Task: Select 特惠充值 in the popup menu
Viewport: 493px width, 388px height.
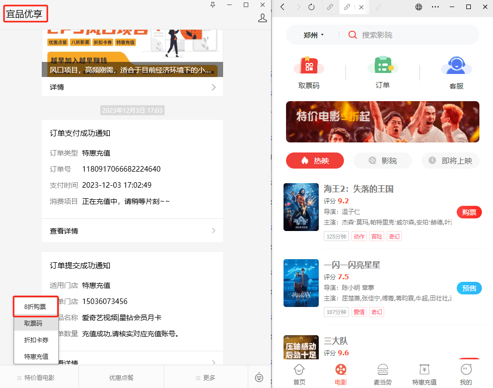Action: [36, 357]
